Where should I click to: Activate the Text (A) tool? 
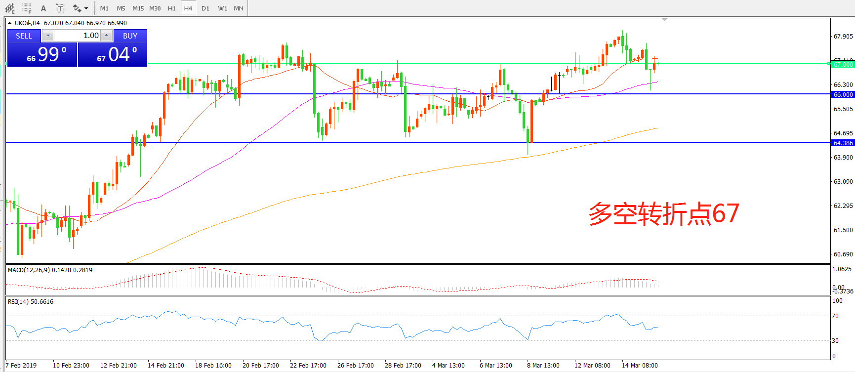click(x=43, y=8)
